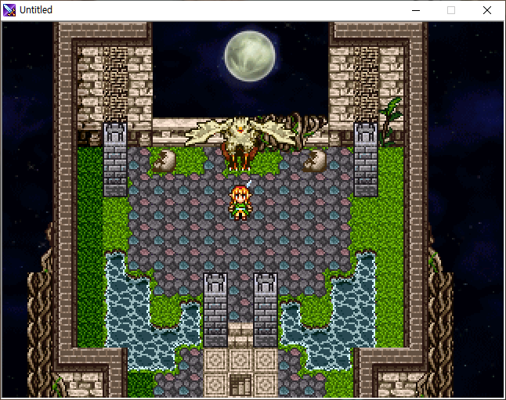Click the cracked egg left of the griffin
The height and width of the screenshot is (400, 506).
coord(164,160)
